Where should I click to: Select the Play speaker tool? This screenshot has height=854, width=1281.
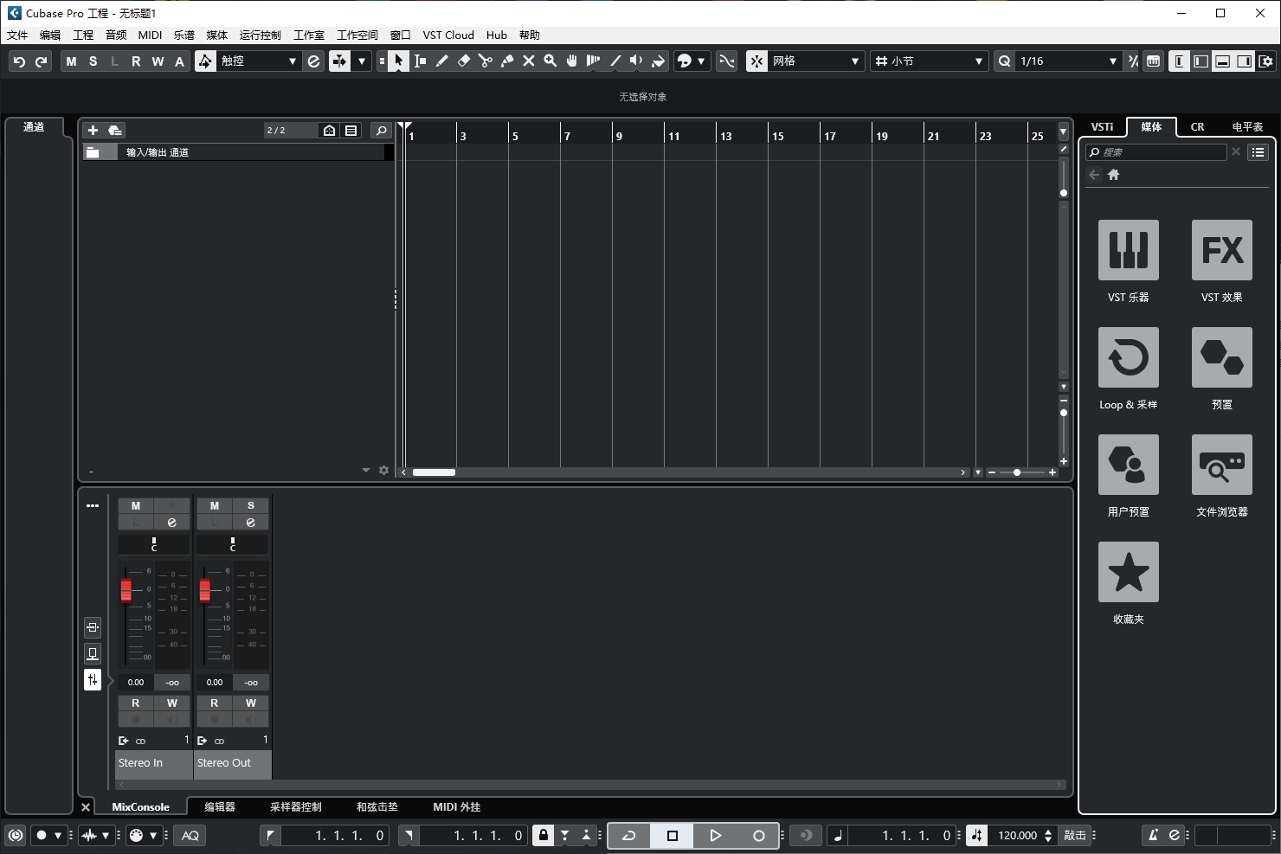coord(636,61)
